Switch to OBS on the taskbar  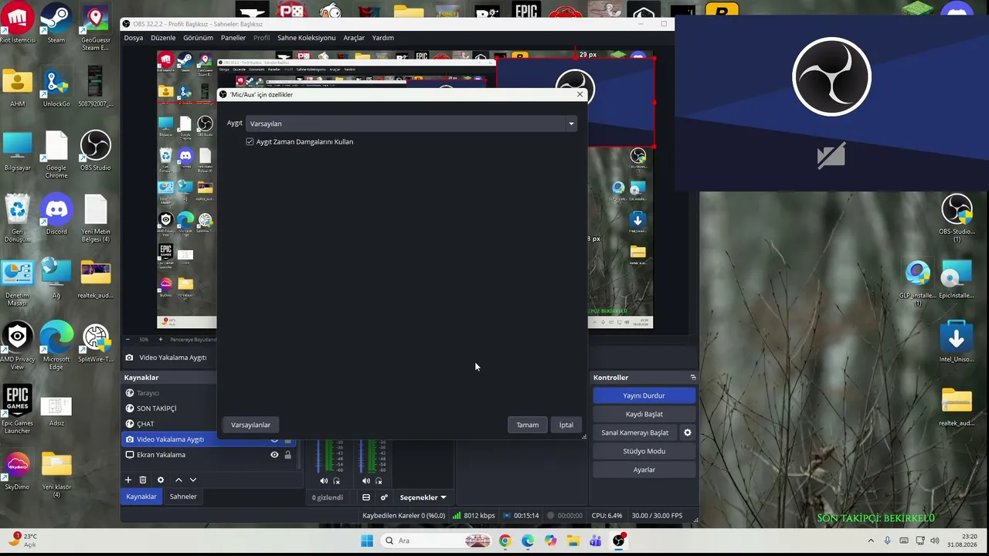619,541
